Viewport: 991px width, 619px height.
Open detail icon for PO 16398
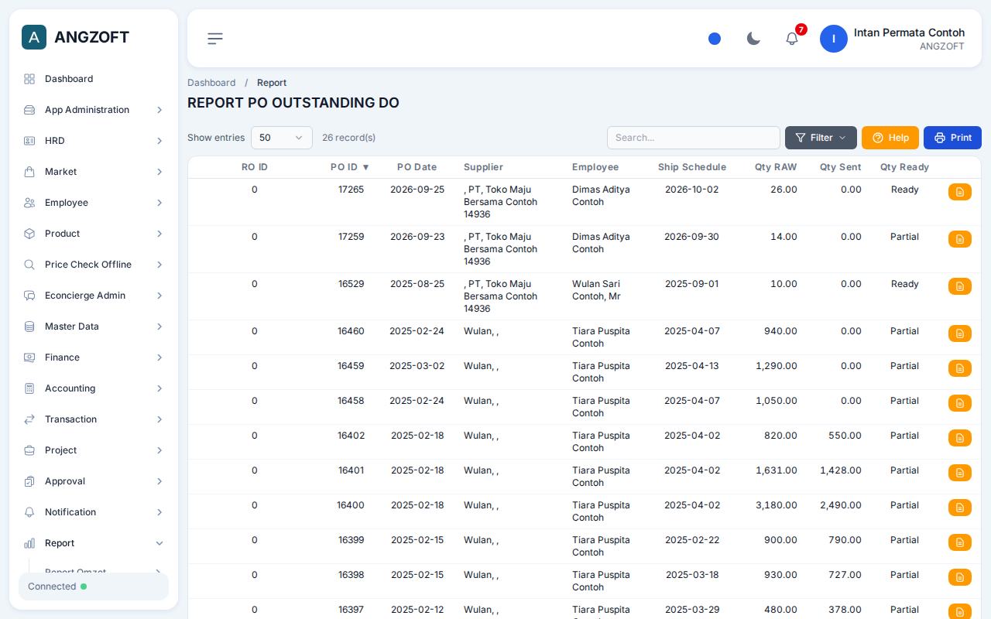coord(960,577)
